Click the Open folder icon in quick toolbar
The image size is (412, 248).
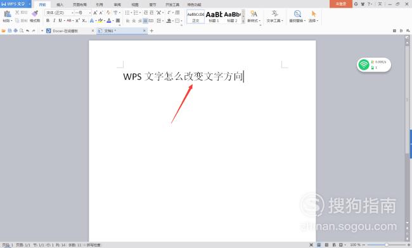(3, 30)
